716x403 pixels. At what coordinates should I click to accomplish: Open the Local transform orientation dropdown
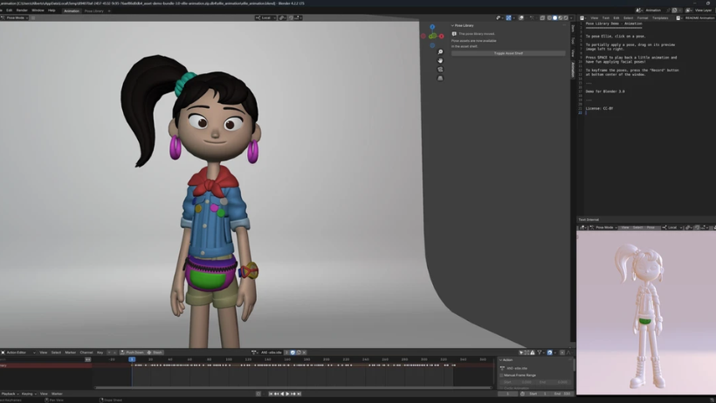[265, 17]
